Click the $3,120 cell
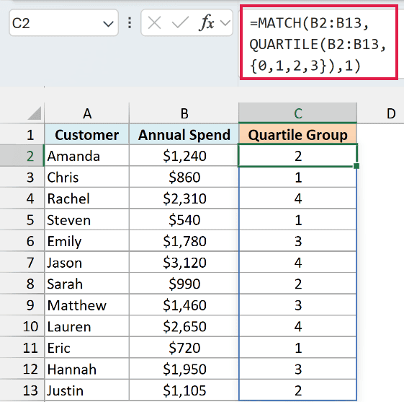The image size is (404, 402). [184, 262]
